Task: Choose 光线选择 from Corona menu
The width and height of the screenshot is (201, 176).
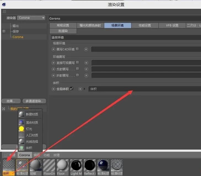Action: (30, 141)
